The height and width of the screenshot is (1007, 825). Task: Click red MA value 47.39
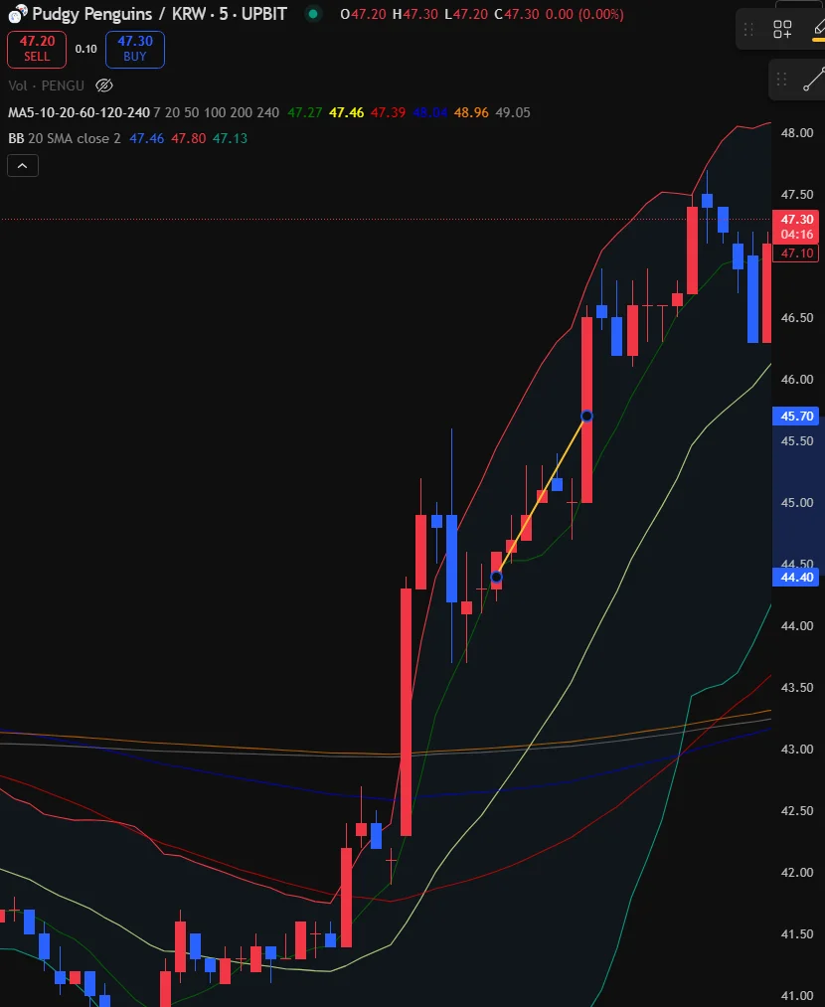point(388,112)
